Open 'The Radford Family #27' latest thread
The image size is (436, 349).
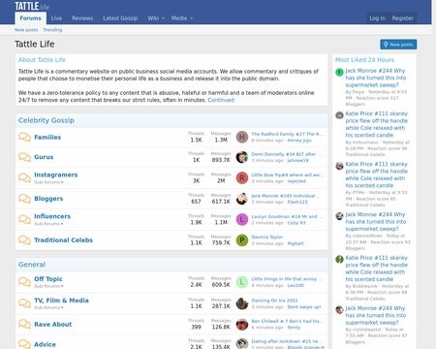coord(287,134)
